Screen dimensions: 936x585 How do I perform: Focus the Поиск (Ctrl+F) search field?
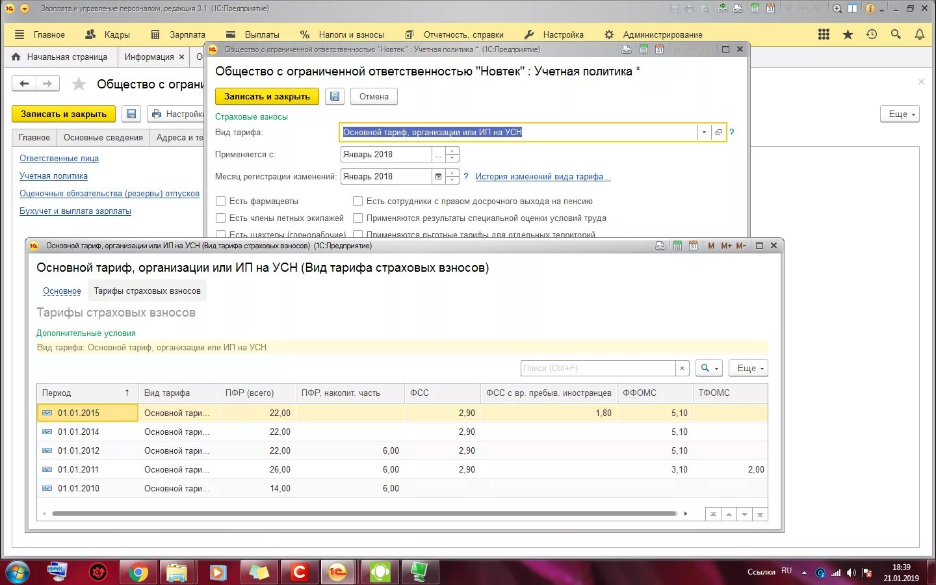(x=598, y=368)
